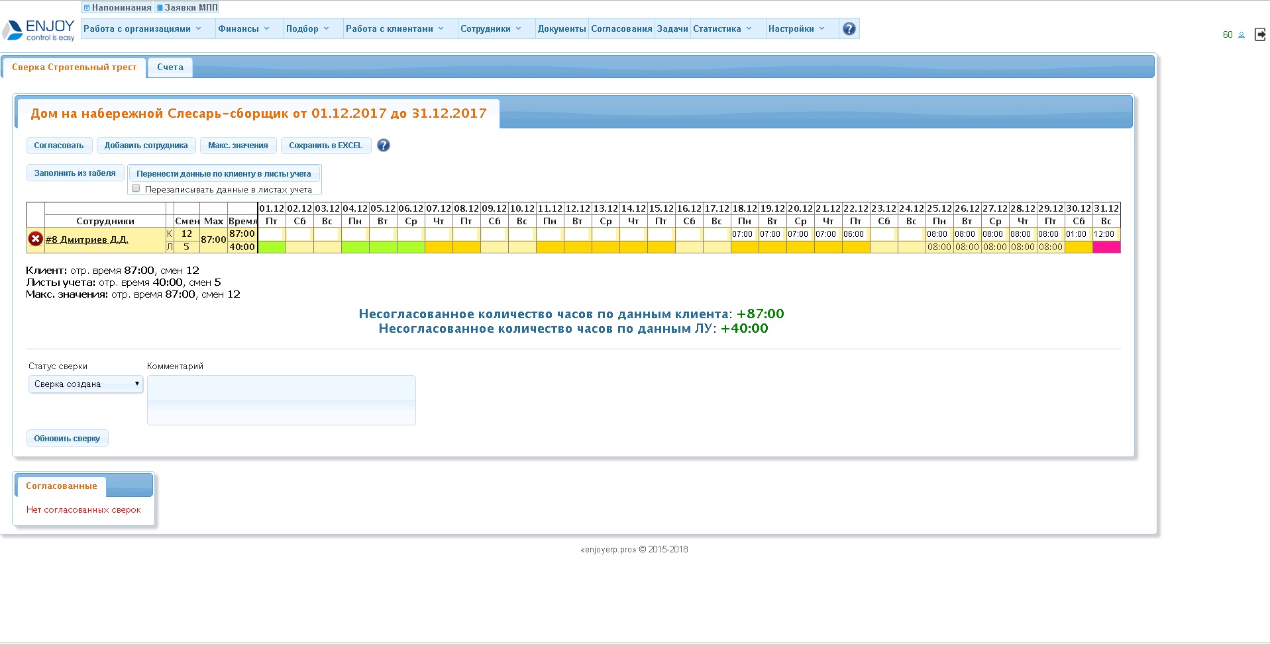The height and width of the screenshot is (645, 1270).
Task: Click Добавить сотрудника button
Action: coord(146,146)
